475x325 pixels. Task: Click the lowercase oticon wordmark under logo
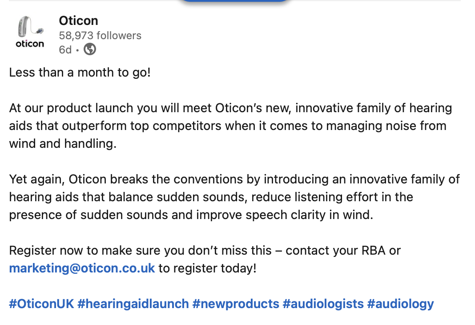point(30,44)
